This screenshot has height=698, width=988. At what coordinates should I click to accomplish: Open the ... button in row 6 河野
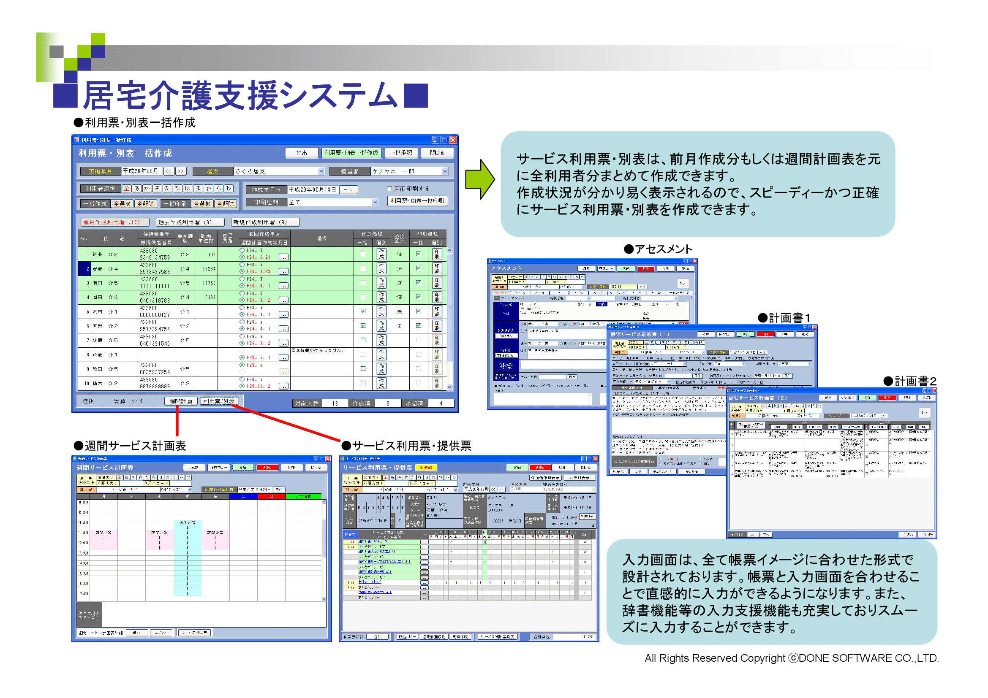coord(283,329)
